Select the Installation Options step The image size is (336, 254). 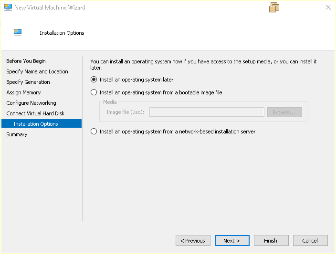coord(36,124)
